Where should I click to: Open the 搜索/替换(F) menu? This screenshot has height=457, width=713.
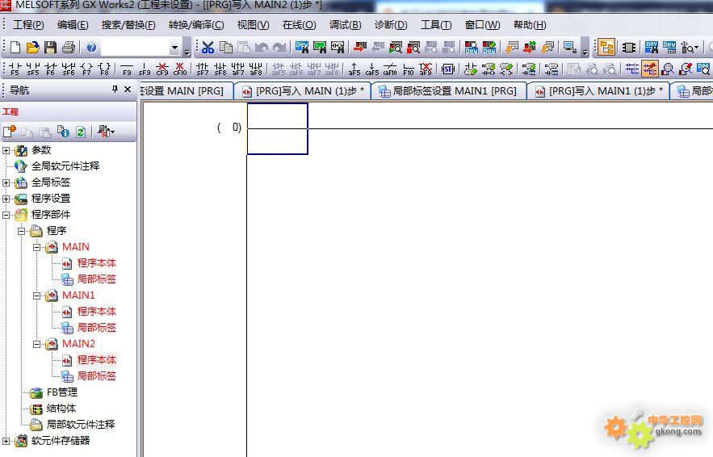click(x=128, y=25)
